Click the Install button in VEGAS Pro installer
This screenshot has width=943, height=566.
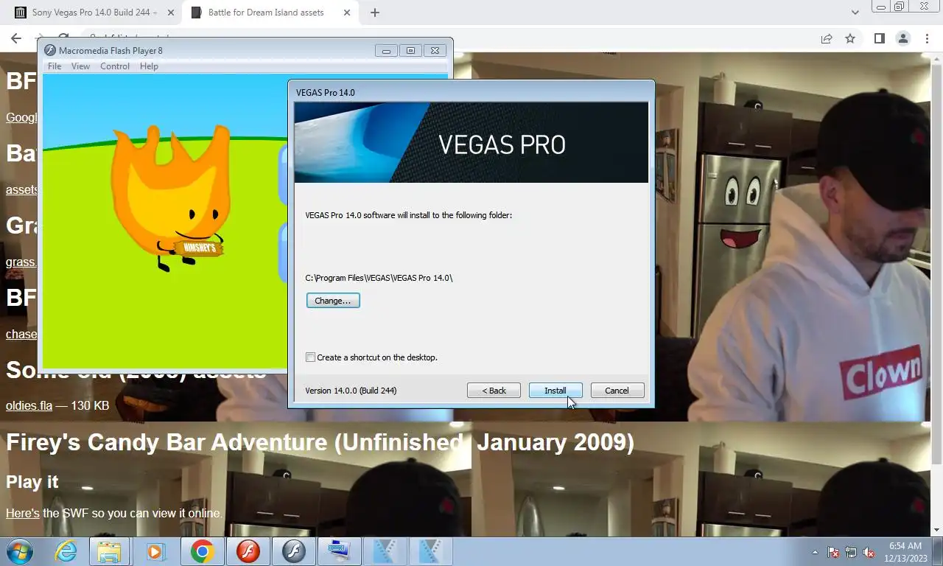[x=555, y=391]
